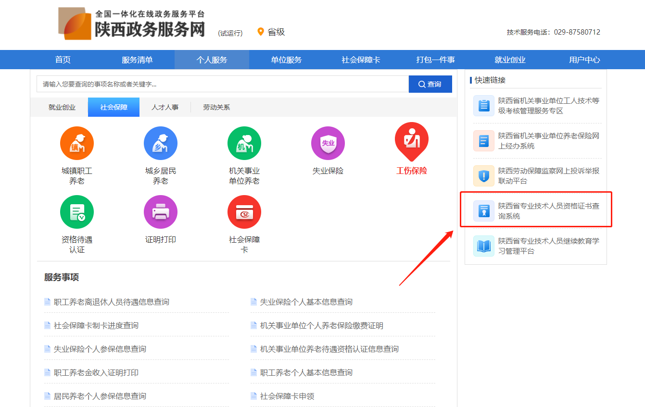Click the 省级 location pin selector
645x407 pixels.
(x=271, y=32)
